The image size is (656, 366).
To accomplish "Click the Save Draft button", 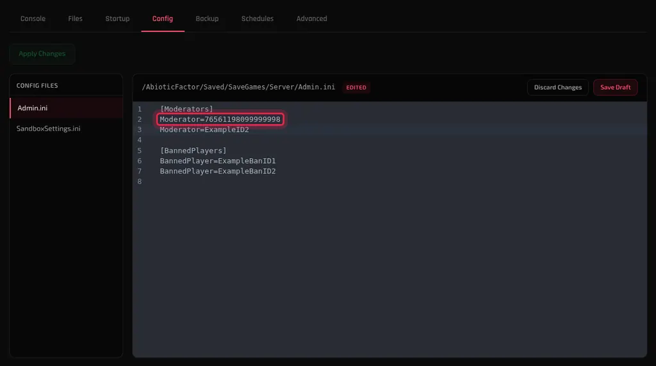I will coord(616,87).
